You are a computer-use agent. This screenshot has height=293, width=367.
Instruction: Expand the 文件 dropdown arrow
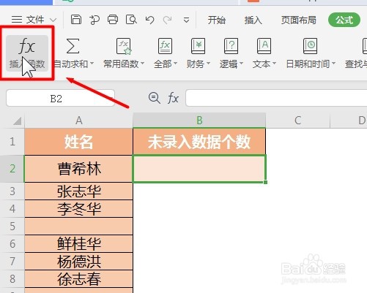coord(53,20)
